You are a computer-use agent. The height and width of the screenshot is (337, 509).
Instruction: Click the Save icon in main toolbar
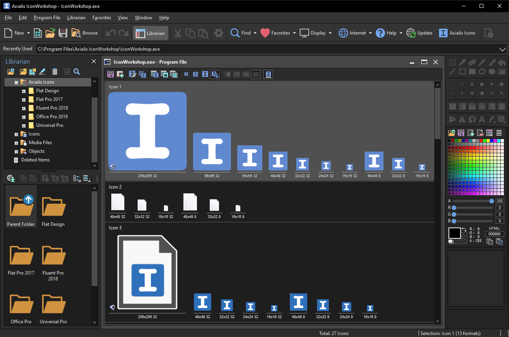(x=63, y=33)
